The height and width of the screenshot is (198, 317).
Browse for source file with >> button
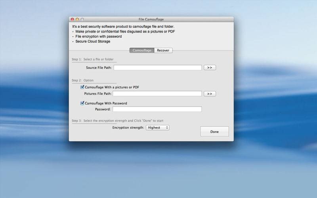point(210,68)
